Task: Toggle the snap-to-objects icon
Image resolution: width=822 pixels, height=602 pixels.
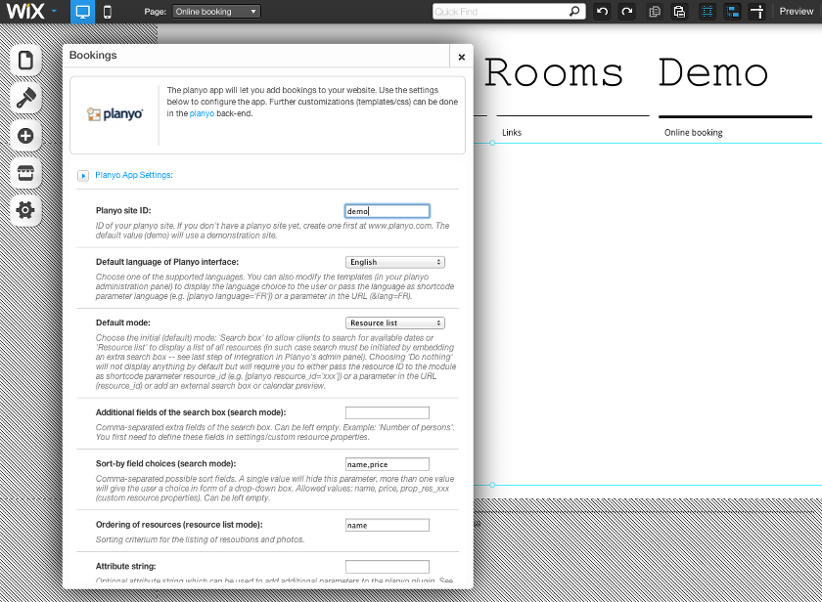Action: pyautogui.click(x=732, y=12)
